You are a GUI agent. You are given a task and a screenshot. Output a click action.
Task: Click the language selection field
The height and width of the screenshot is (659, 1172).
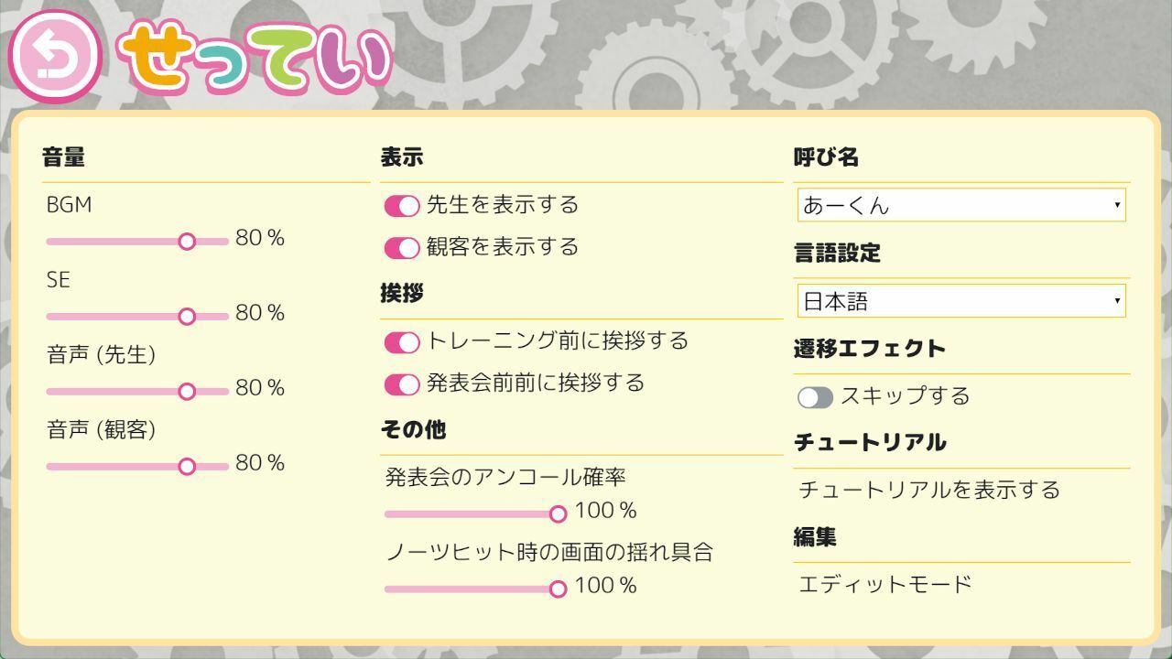(x=961, y=300)
